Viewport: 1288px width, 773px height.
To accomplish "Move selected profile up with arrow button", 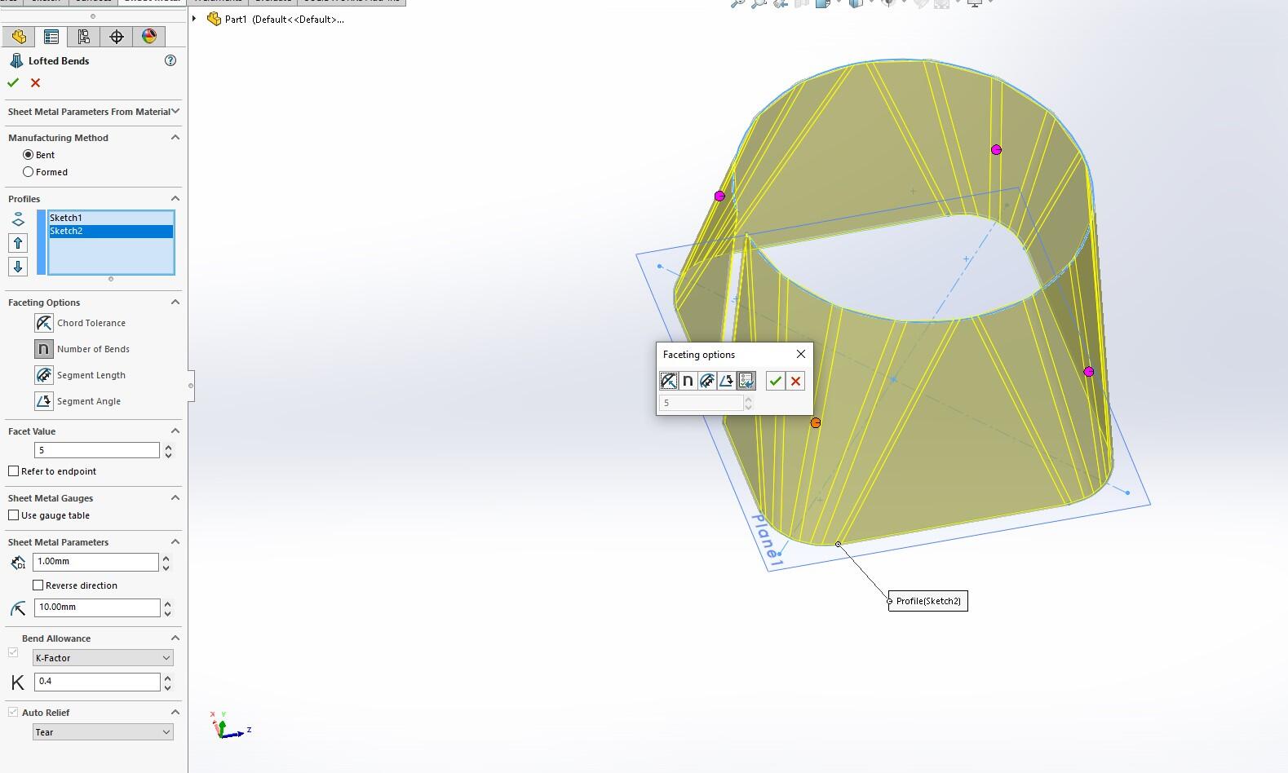I will (x=18, y=243).
